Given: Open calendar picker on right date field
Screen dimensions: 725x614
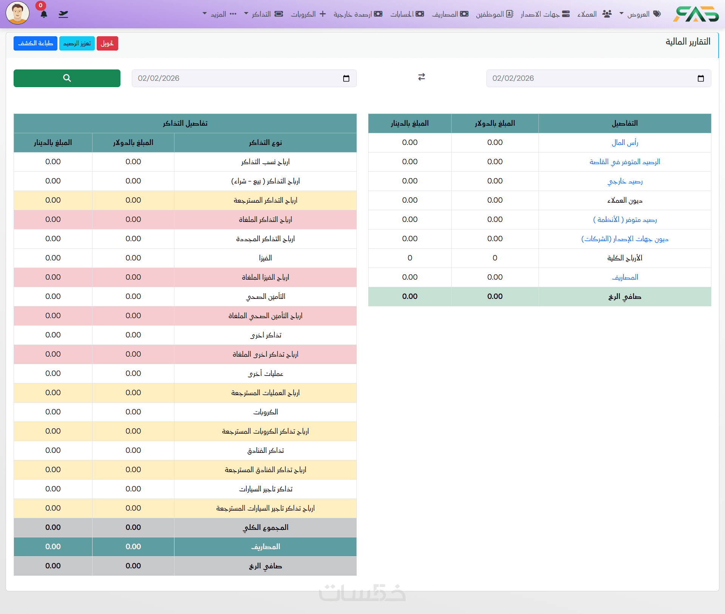Looking at the screenshot, I should pos(700,78).
